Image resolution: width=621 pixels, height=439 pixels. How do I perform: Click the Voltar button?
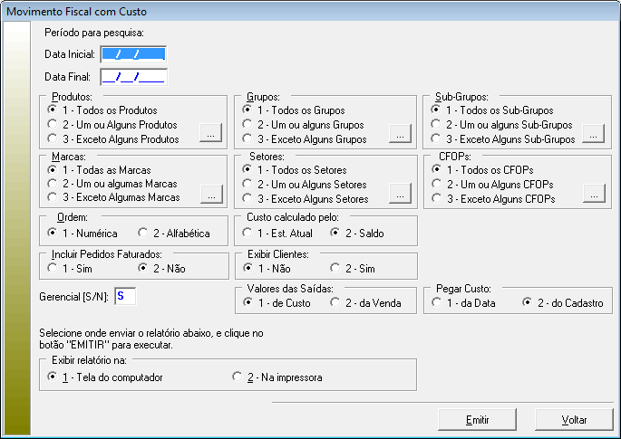pos(574,420)
